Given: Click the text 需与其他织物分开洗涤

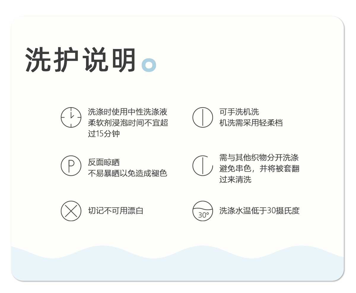Looking at the screenshot, I should click(259, 158).
